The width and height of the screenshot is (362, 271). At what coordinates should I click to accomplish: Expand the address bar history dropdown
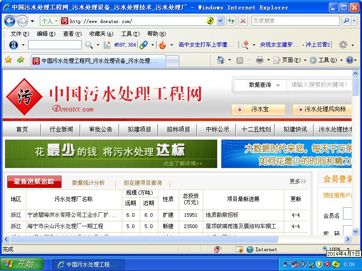(x=220, y=21)
